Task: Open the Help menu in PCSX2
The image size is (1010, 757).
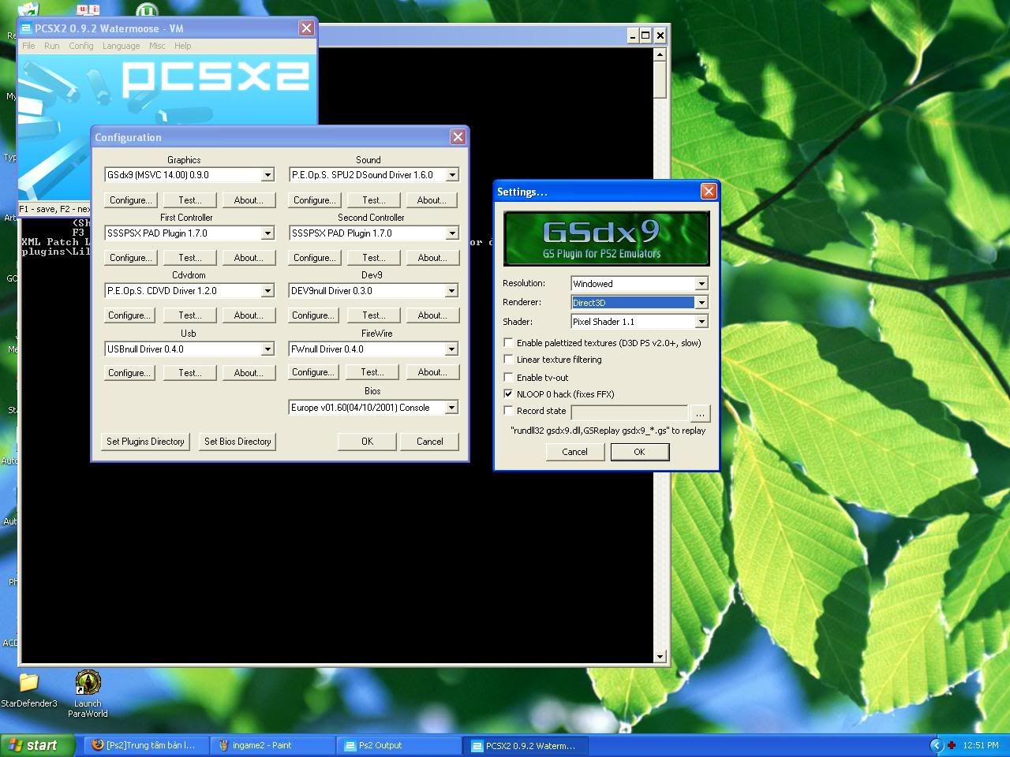Action: coord(182,46)
